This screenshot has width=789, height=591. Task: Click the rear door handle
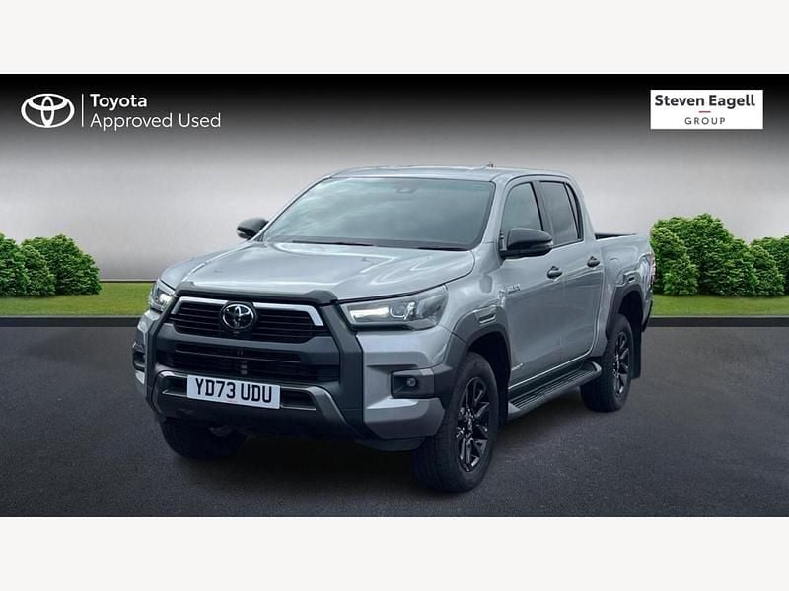(x=594, y=262)
